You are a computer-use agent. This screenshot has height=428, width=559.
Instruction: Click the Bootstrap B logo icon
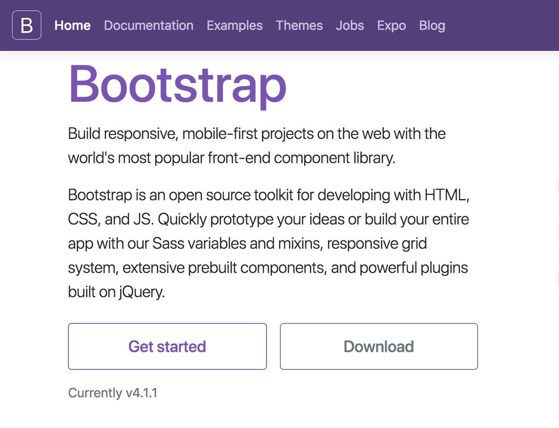(x=27, y=25)
